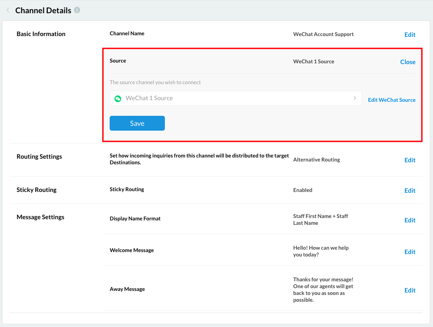Open the Channel Details info icon
The width and height of the screenshot is (433, 327).
(x=77, y=10)
